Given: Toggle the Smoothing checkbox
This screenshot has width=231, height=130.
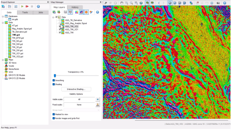Looking at the screenshot, I should (54, 80).
